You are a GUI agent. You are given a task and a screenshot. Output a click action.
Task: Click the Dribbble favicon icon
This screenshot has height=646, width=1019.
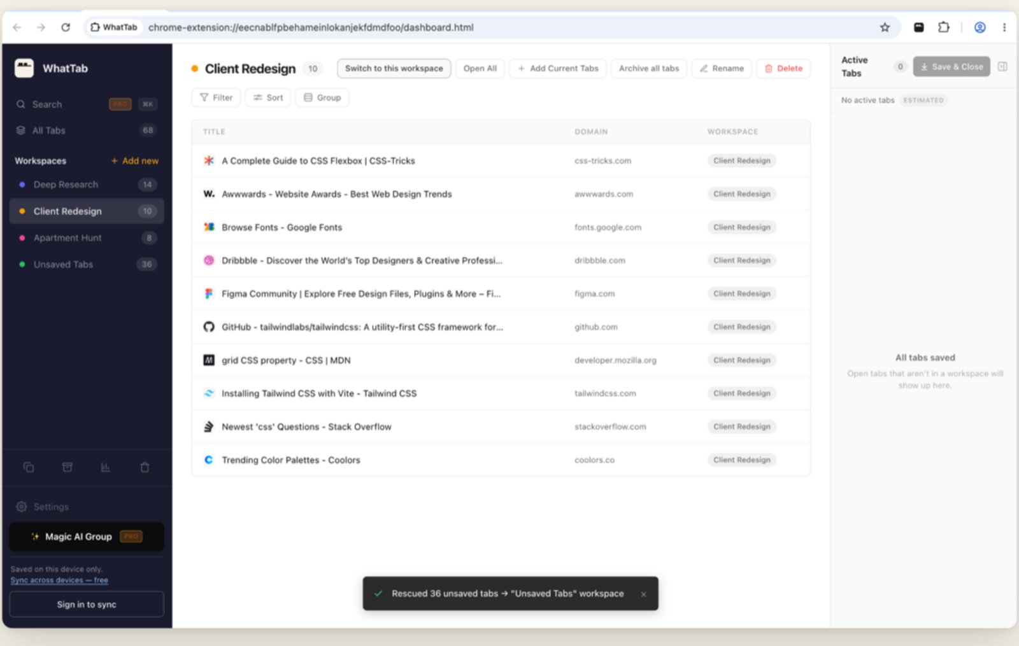pos(209,260)
